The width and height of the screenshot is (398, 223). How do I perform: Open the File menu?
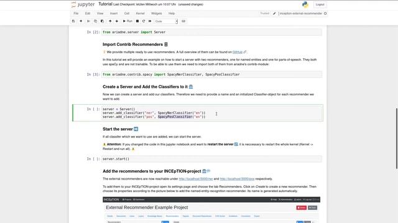point(76,14)
